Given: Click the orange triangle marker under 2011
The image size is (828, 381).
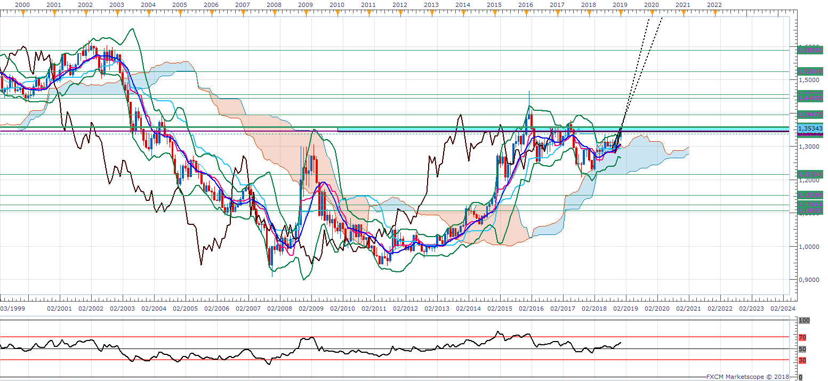Looking at the screenshot, I should point(368,13).
